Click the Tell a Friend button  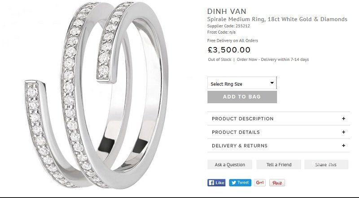[x=279, y=164]
